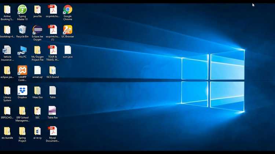Select the Dropbox desktop icon

(x=22, y=92)
